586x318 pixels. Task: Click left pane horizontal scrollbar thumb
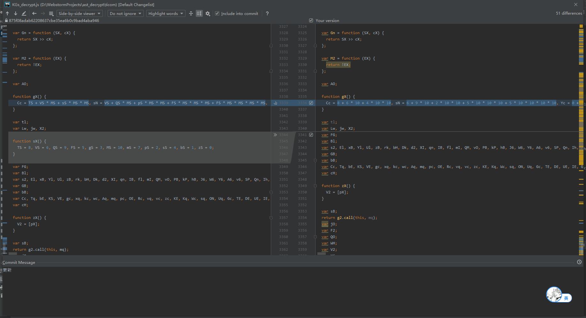pyautogui.click(x=13, y=254)
